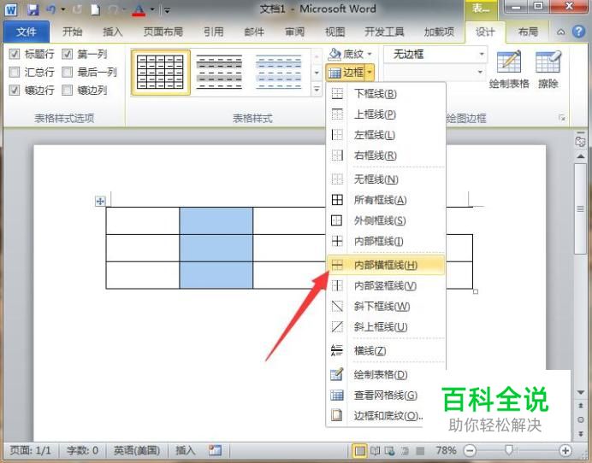
Task: Apply the gray shaded table style thumbnail
Action: pyautogui.click(x=219, y=72)
